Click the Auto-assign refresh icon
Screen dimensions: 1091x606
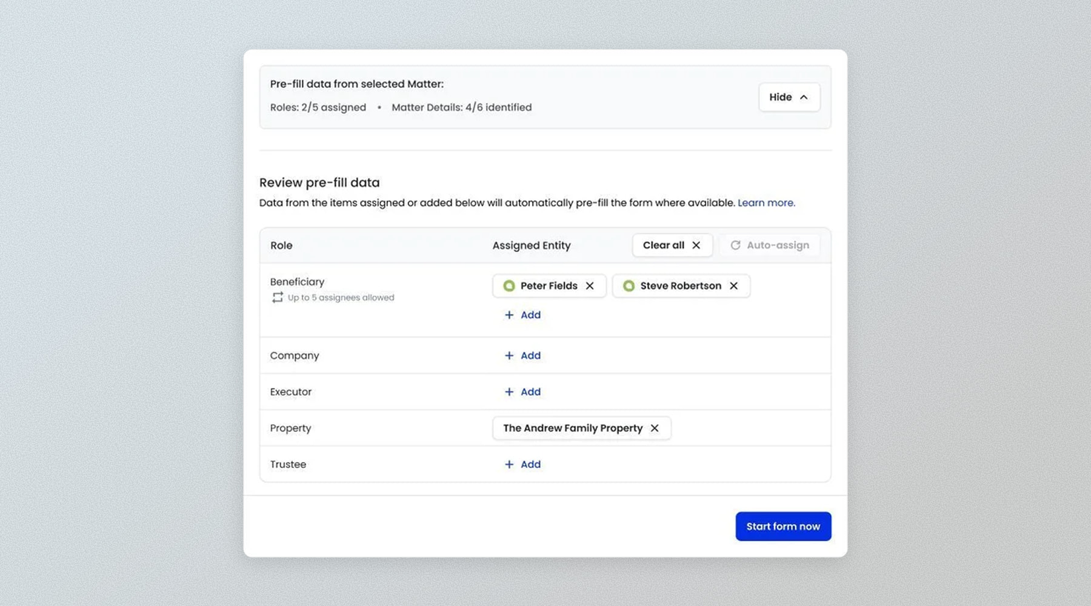[735, 245]
